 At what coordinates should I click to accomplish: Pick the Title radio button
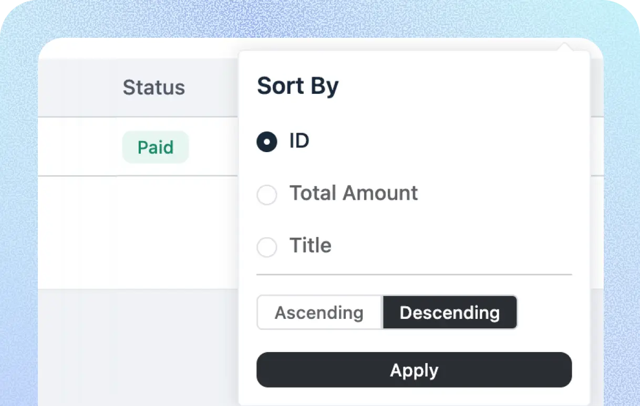(267, 247)
